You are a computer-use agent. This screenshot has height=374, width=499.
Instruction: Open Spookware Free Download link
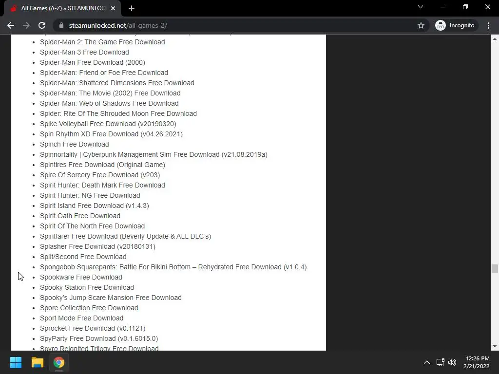point(81,277)
